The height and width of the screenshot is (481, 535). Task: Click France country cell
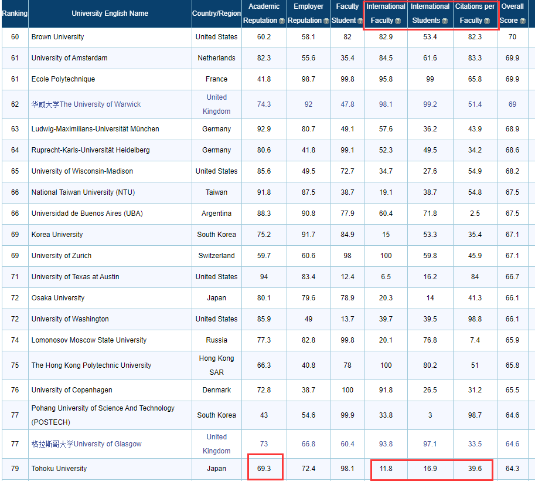216,79
